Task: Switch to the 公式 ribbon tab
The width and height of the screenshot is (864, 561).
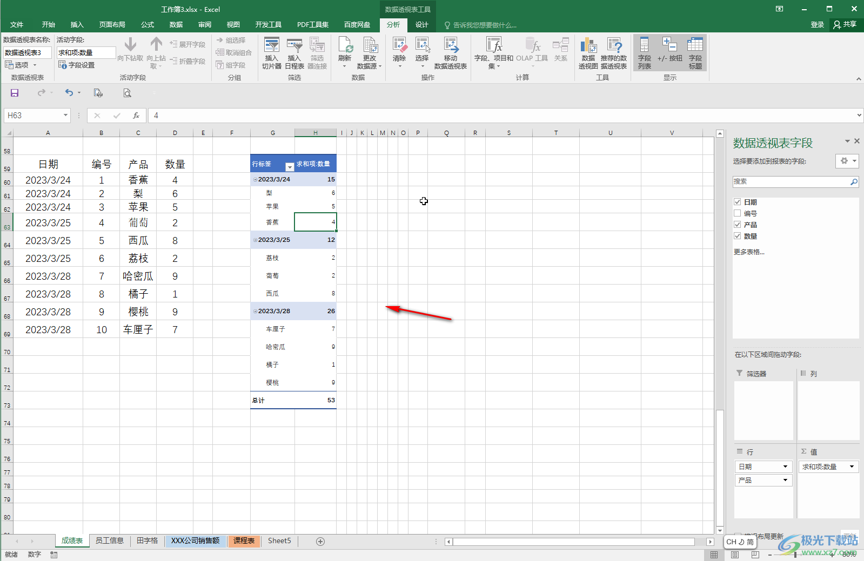Action: click(148, 25)
